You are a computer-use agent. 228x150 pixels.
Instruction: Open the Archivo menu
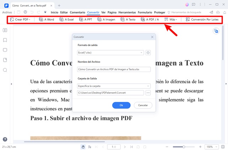(x=7, y=12)
